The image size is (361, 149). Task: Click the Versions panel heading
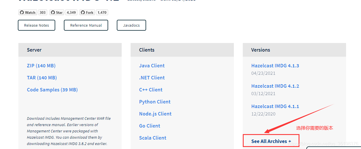(x=261, y=50)
